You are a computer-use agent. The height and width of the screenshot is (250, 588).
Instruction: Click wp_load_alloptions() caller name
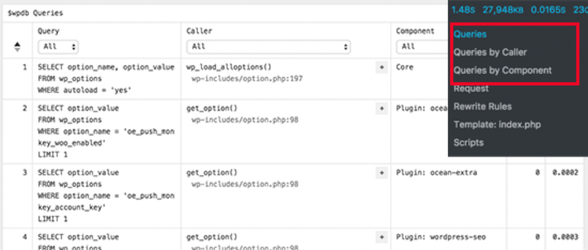(229, 67)
